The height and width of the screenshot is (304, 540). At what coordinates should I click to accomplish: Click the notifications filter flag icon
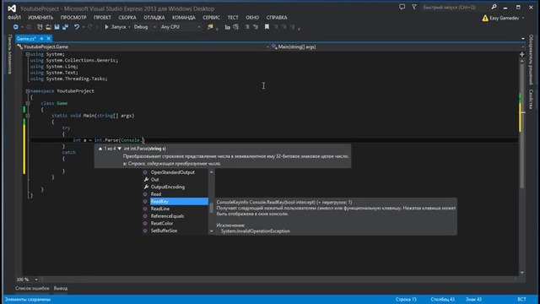[x=414, y=7]
